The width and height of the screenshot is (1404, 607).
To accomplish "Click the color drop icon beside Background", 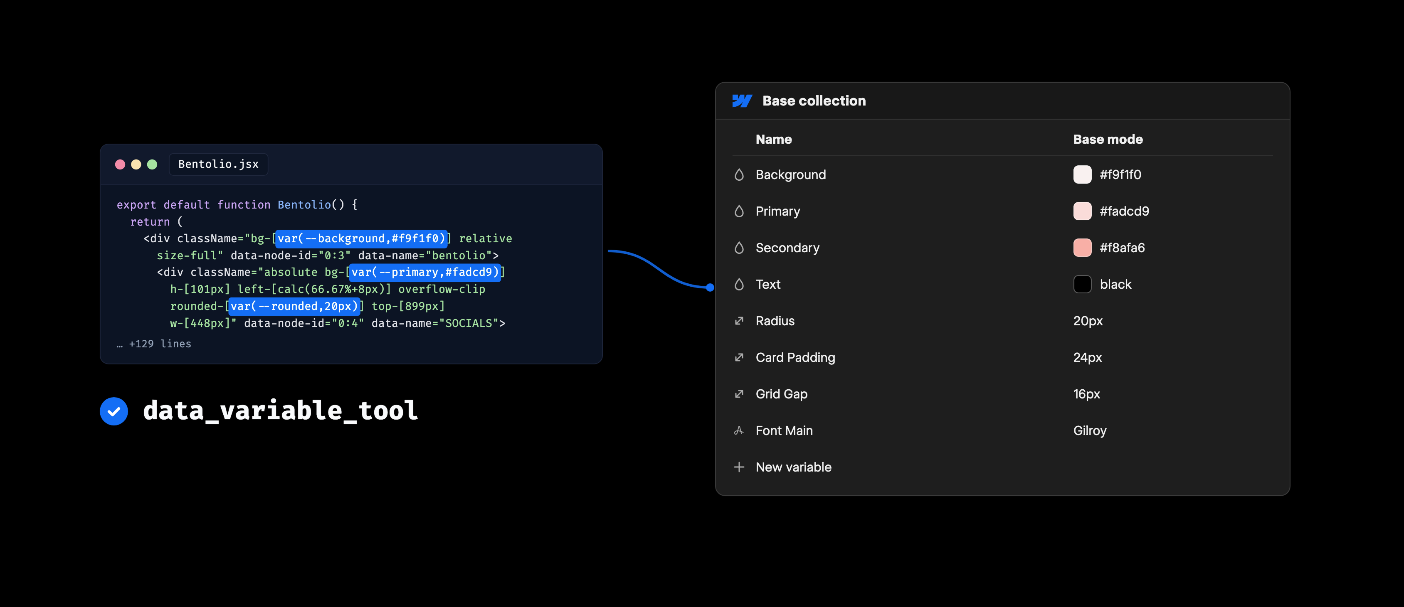I will click(x=739, y=175).
